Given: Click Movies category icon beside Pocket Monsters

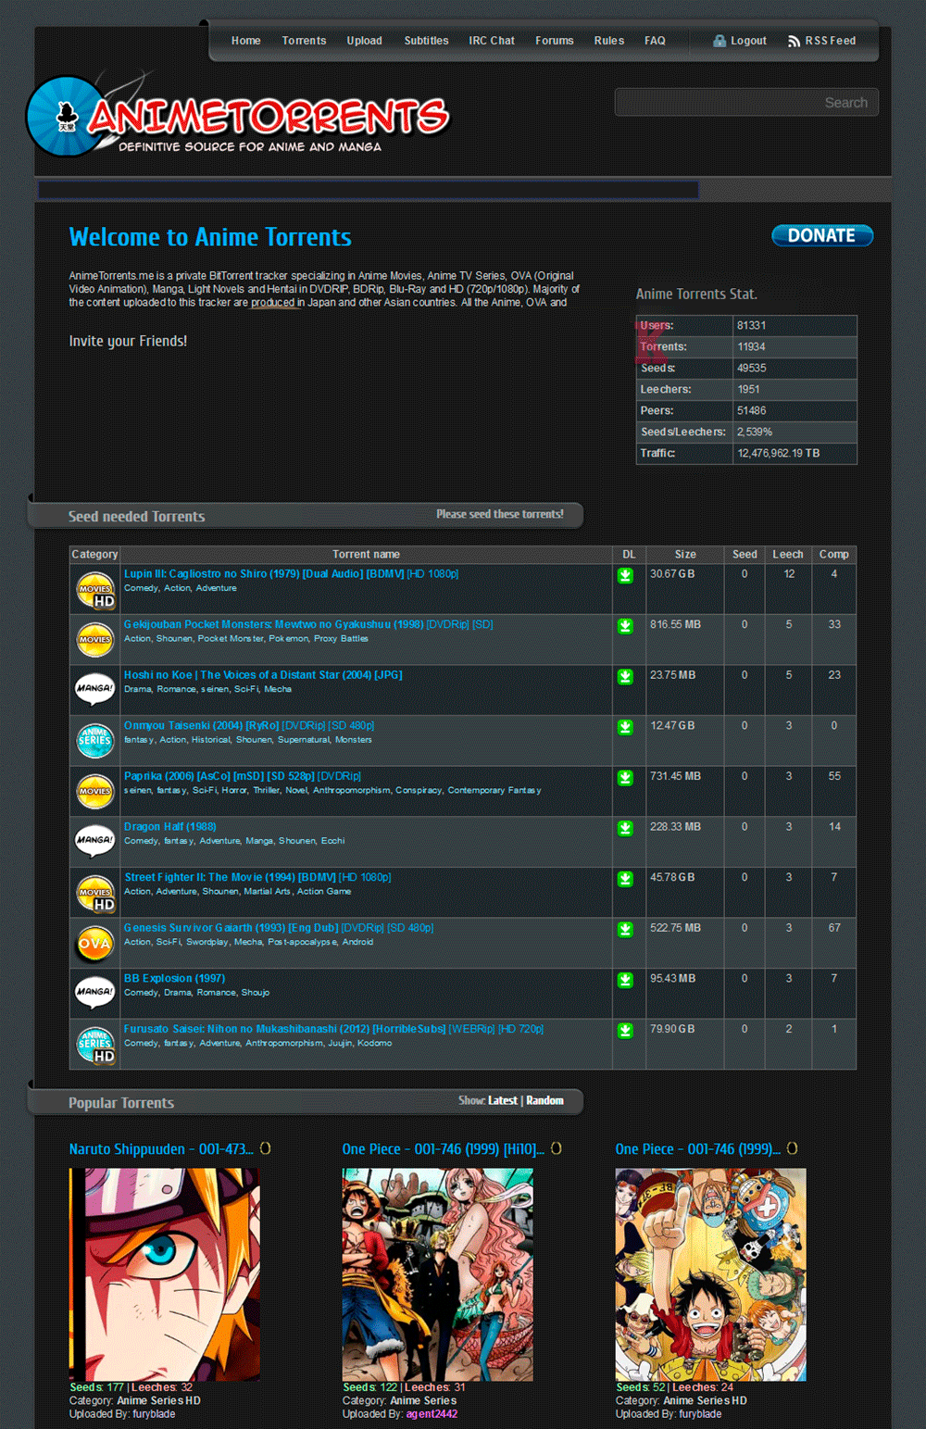Looking at the screenshot, I should [x=94, y=639].
